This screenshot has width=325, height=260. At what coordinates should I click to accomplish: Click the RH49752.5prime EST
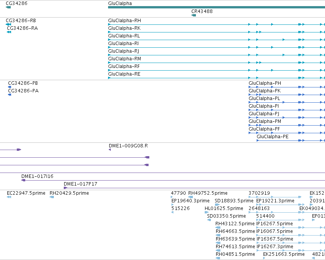(191, 197)
